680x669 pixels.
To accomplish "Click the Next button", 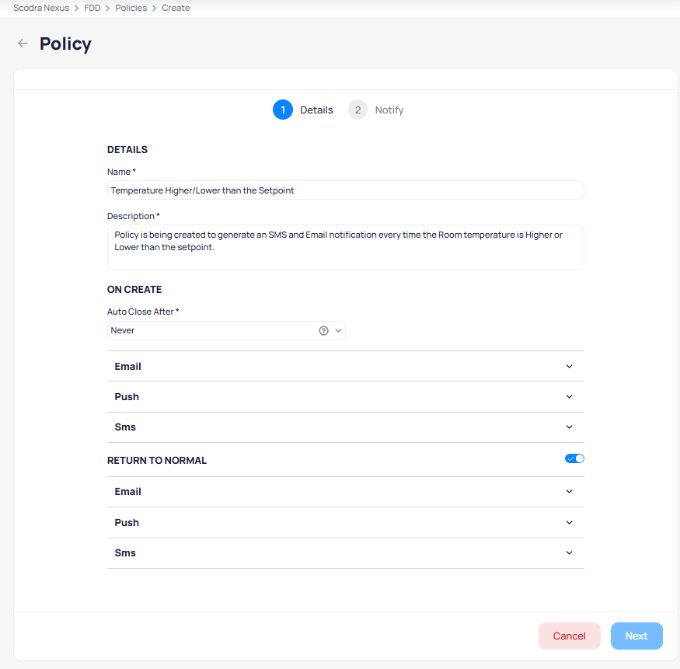I will (636, 636).
